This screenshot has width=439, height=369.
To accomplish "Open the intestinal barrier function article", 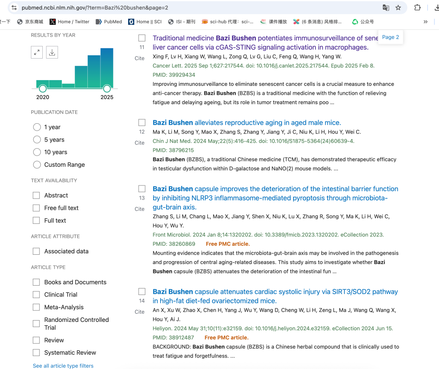I will pos(275,198).
